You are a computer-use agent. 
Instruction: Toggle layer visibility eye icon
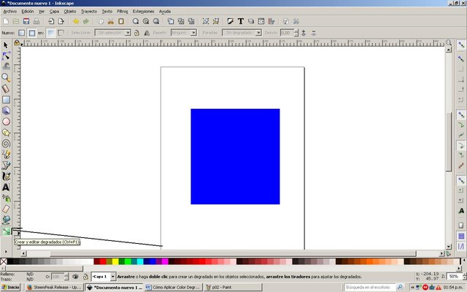(75, 277)
